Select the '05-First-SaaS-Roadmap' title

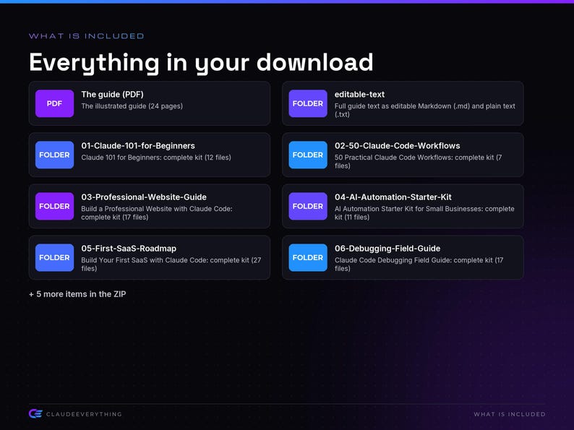click(x=129, y=249)
